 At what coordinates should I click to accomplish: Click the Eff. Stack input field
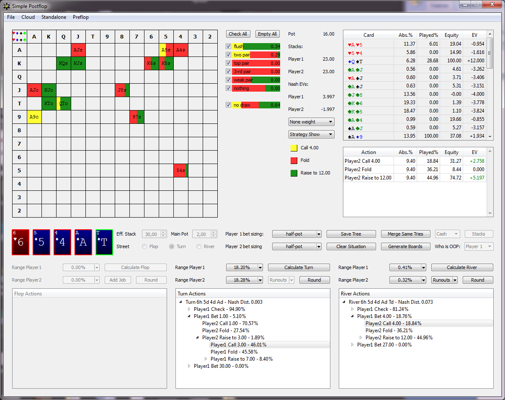coord(155,234)
